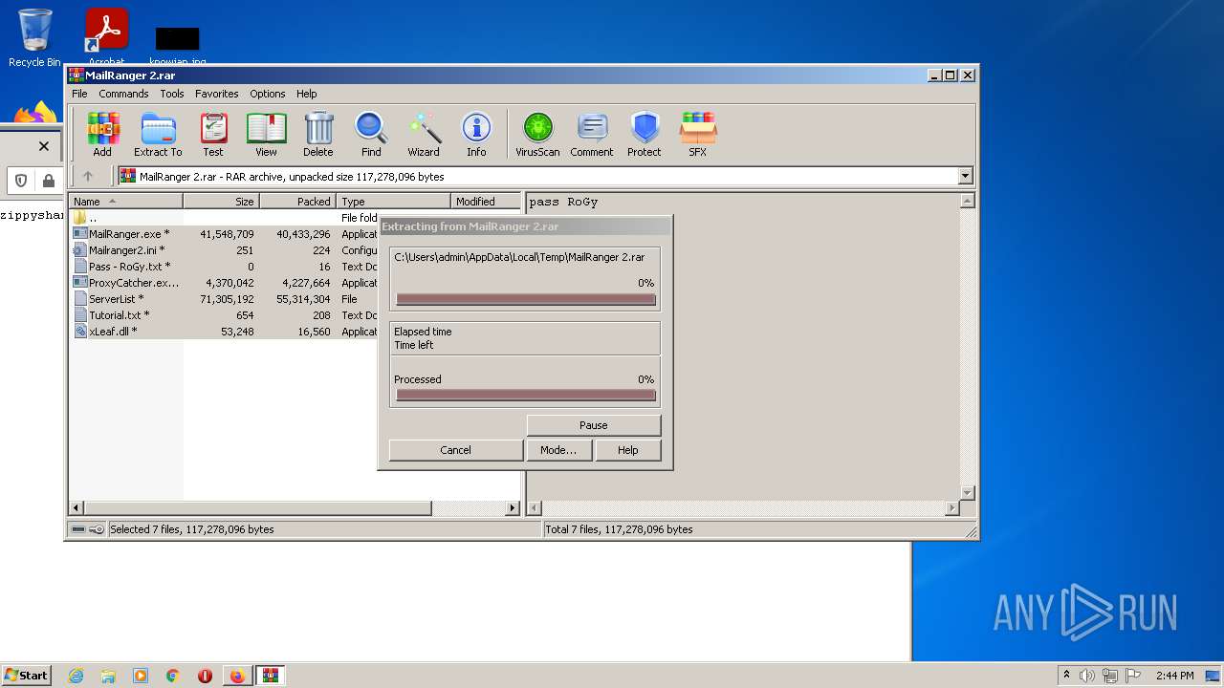Open the View toolbar icon

(266, 134)
